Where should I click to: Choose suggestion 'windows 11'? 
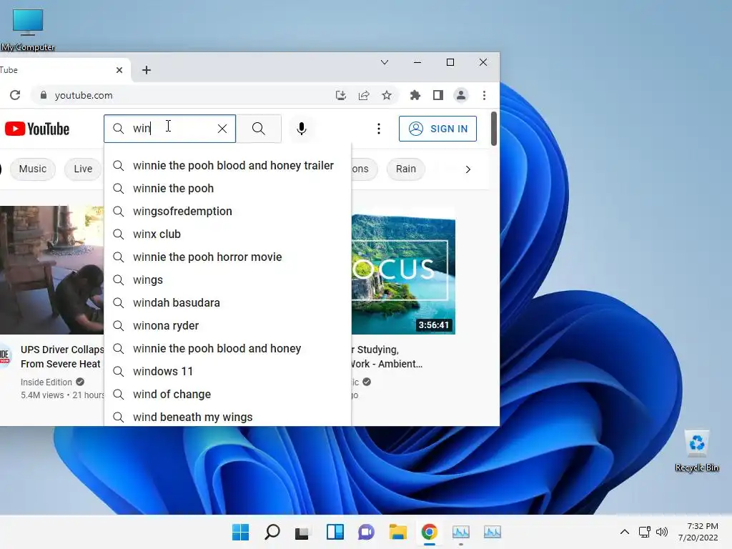click(x=228, y=371)
